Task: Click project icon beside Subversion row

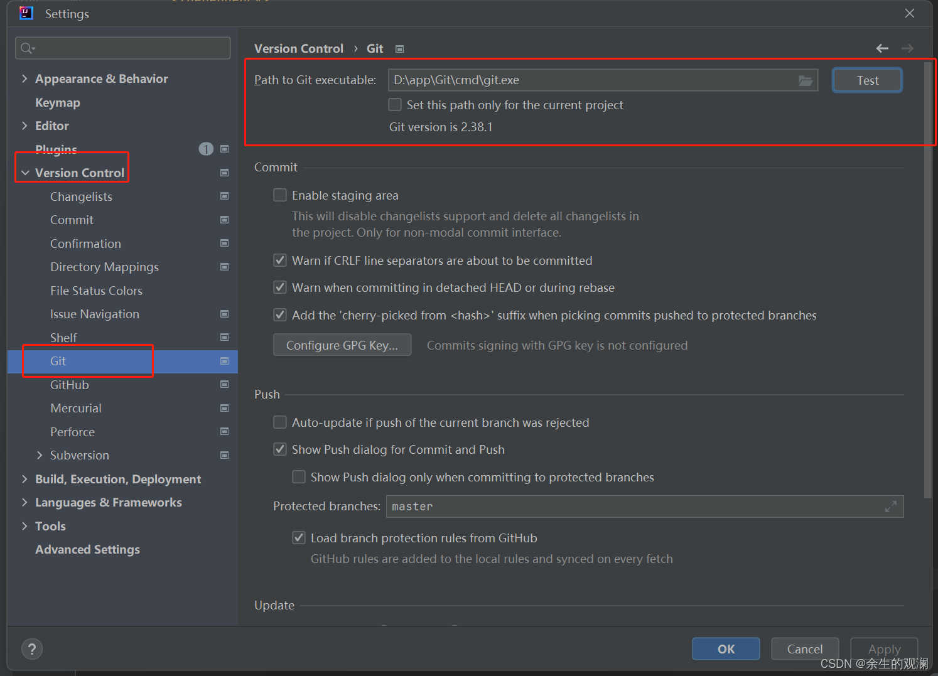Action: click(224, 455)
